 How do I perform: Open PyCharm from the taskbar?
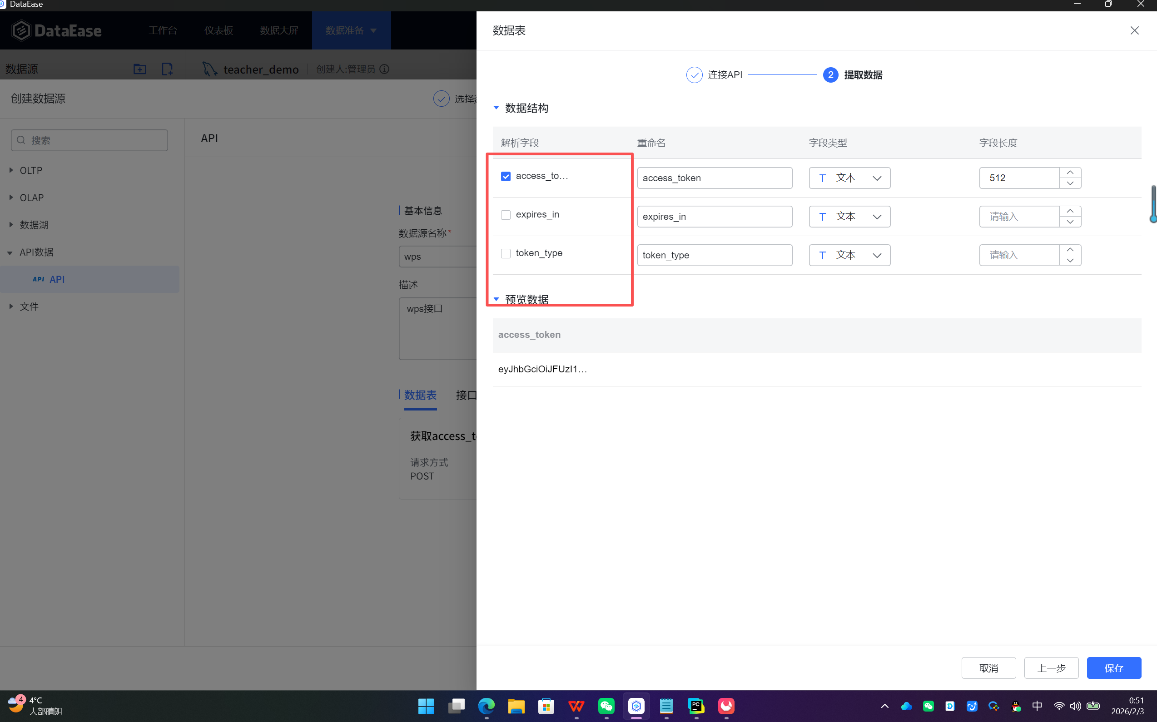pyautogui.click(x=696, y=706)
